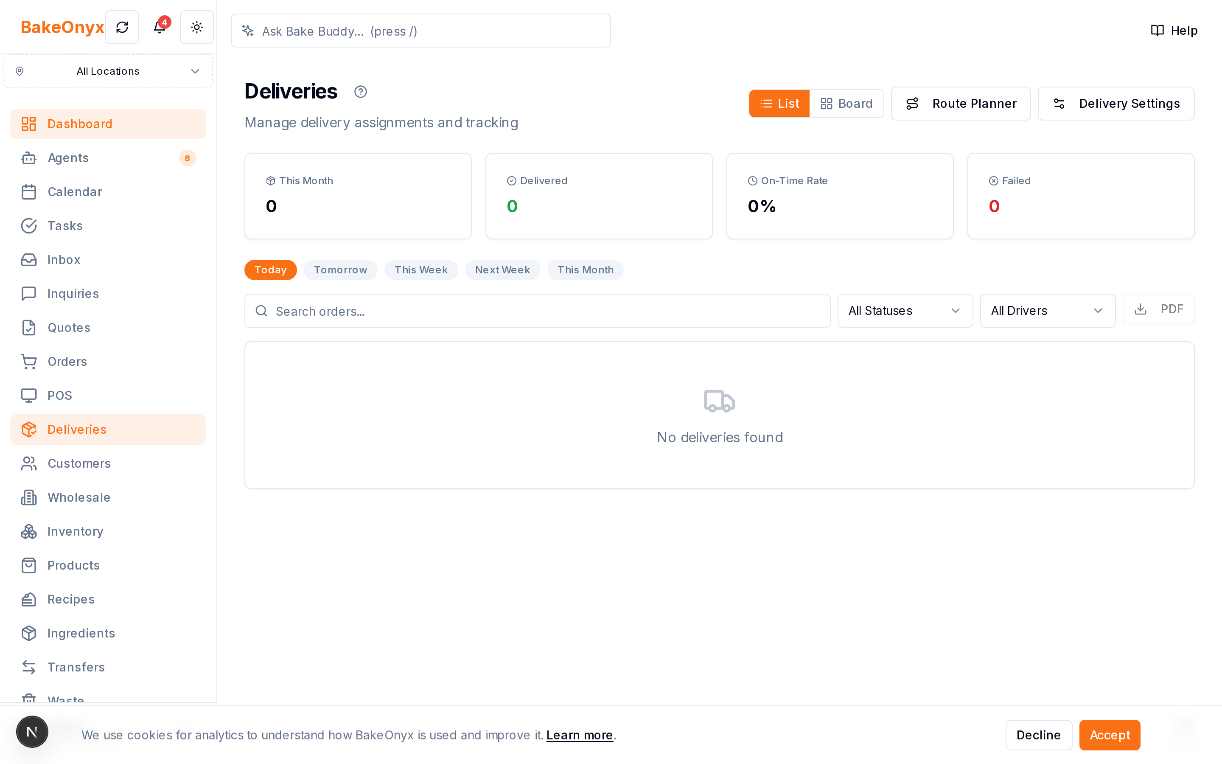Click the location pin icon
1222x764 pixels.
coord(20,71)
